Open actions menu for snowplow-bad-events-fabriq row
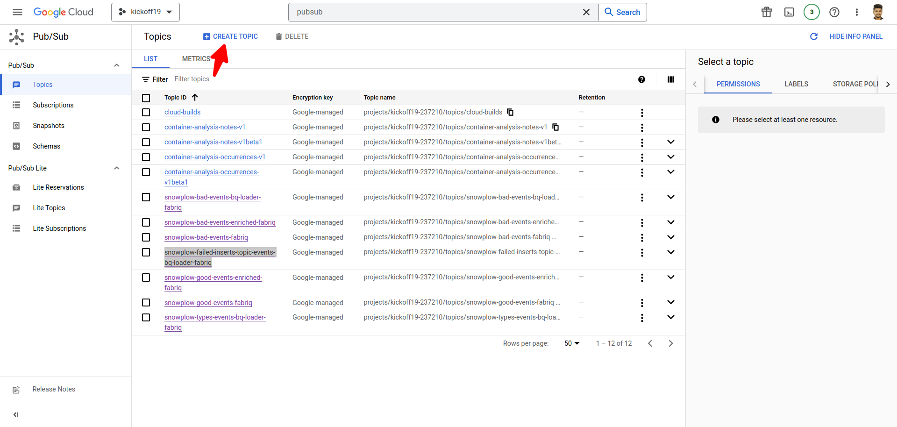The height and width of the screenshot is (427, 897). coord(642,238)
